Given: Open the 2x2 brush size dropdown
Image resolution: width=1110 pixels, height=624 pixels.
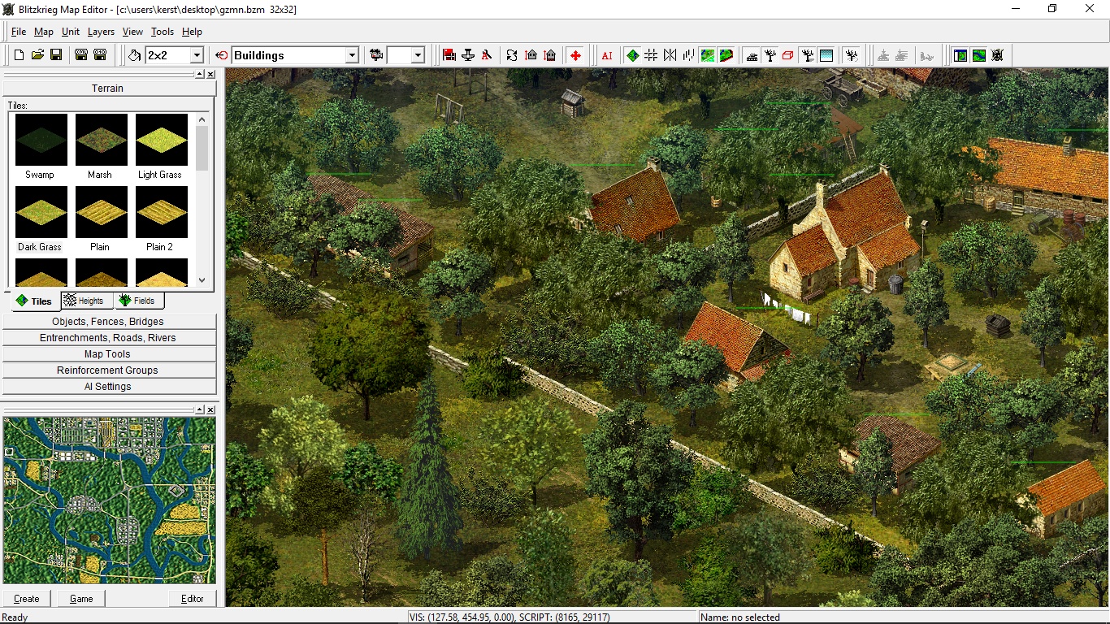Looking at the screenshot, I should pos(196,55).
